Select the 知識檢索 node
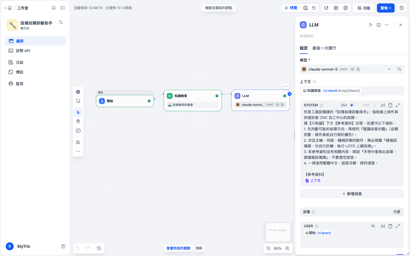Viewport: 410px width, 256px height. click(x=193, y=100)
